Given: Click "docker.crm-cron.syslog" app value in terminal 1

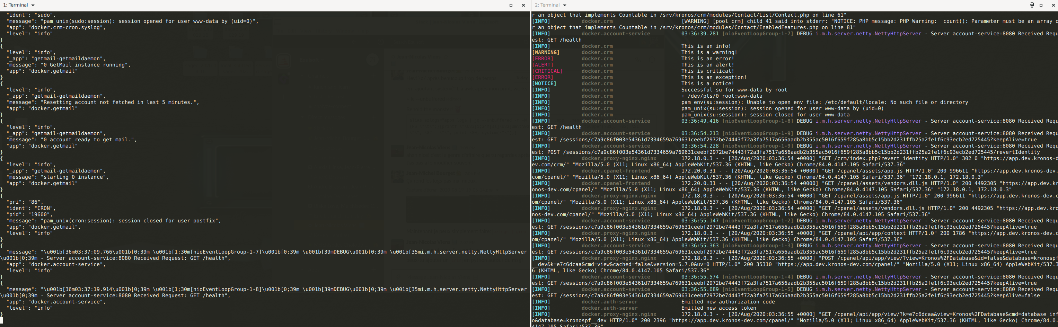Looking at the screenshot, I should click(67, 27).
